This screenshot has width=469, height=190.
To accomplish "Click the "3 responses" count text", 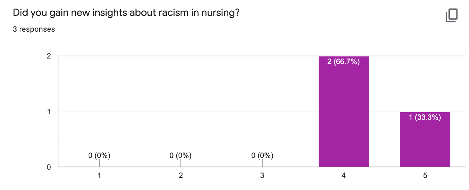I will coord(34,29).
